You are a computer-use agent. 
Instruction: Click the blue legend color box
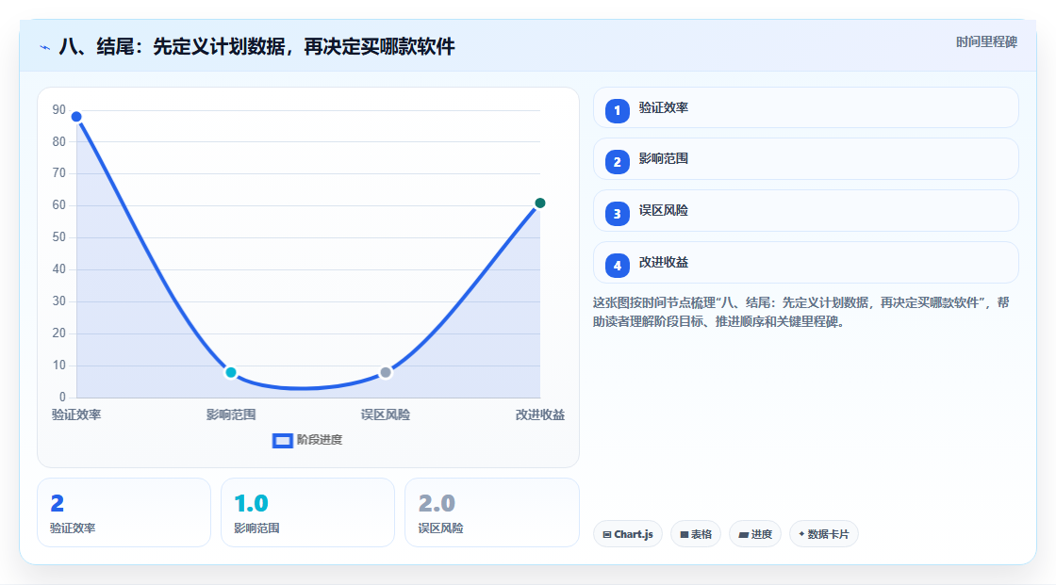(282, 441)
